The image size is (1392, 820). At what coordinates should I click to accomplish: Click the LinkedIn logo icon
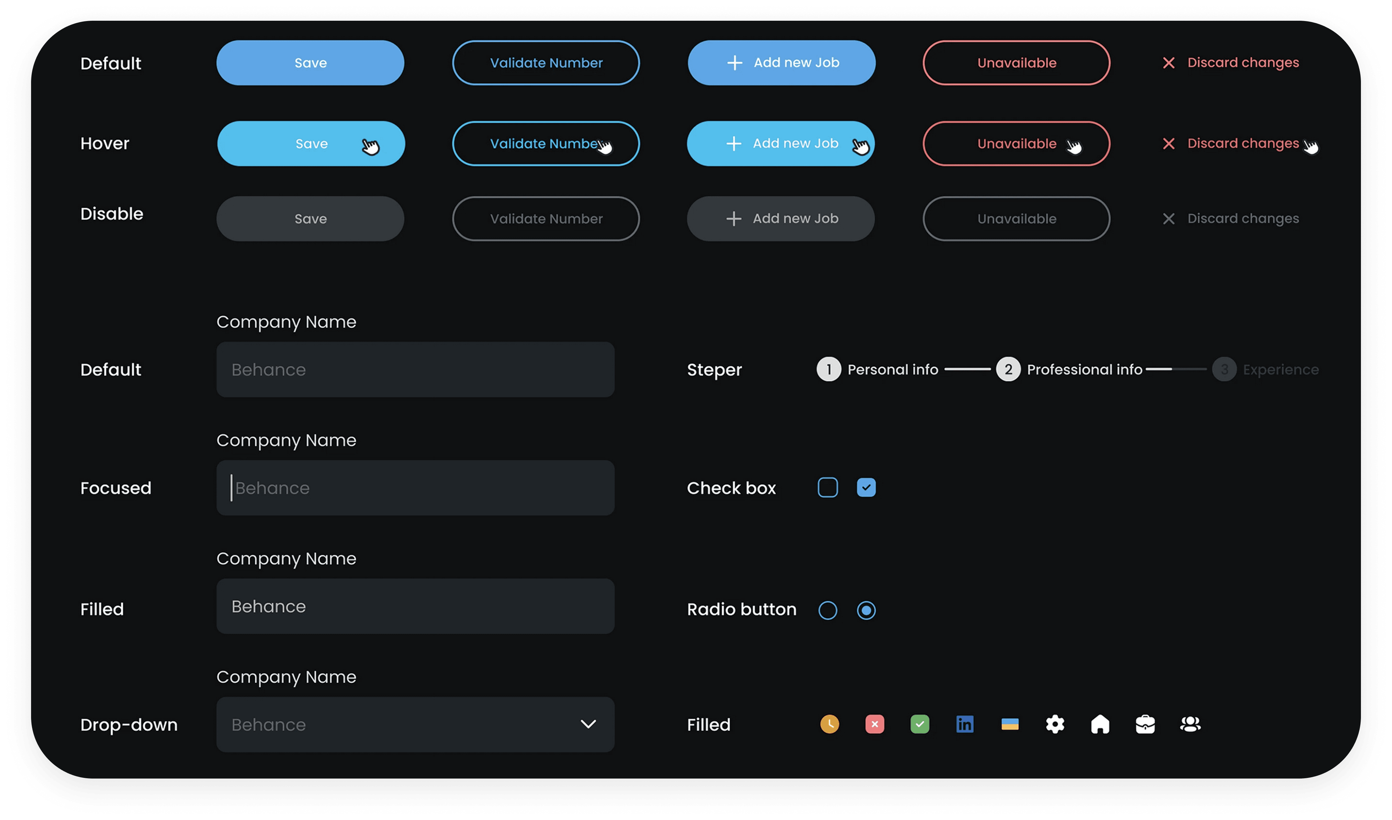964,724
